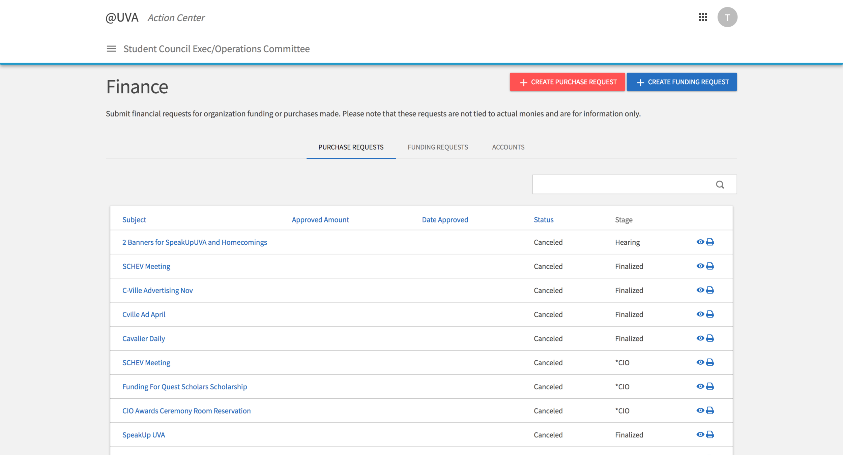Print the SCHEV Meeting *CIO request
The height and width of the screenshot is (455, 843).
710,362
